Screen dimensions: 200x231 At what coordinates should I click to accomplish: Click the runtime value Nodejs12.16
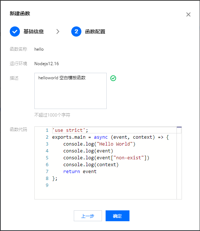coord(47,64)
